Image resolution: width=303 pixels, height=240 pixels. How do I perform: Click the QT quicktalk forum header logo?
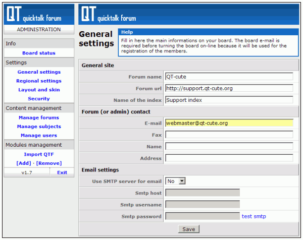pos(108,14)
